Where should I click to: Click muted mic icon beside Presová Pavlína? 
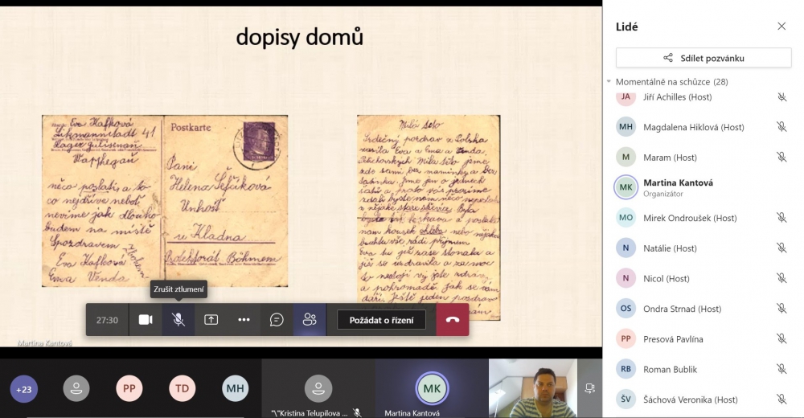coord(782,338)
